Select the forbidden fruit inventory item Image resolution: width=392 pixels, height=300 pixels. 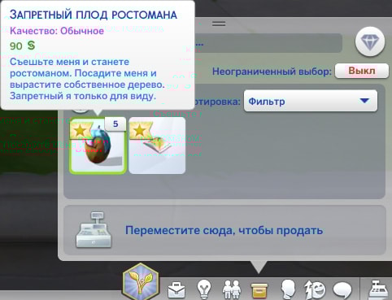(x=98, y=146)
